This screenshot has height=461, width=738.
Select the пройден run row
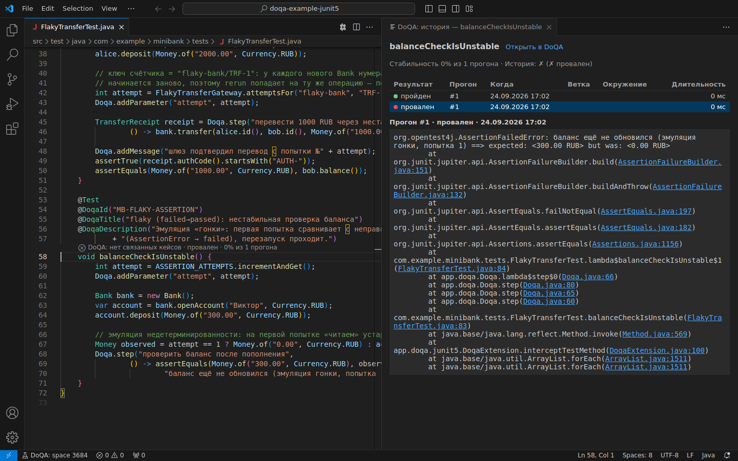tap(560, 96)
